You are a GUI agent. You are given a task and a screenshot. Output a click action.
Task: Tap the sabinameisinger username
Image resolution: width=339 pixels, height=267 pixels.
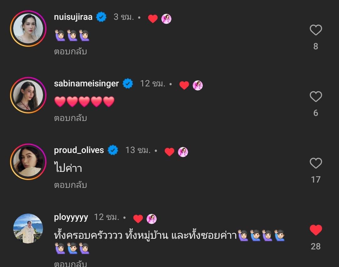(86, 84)
